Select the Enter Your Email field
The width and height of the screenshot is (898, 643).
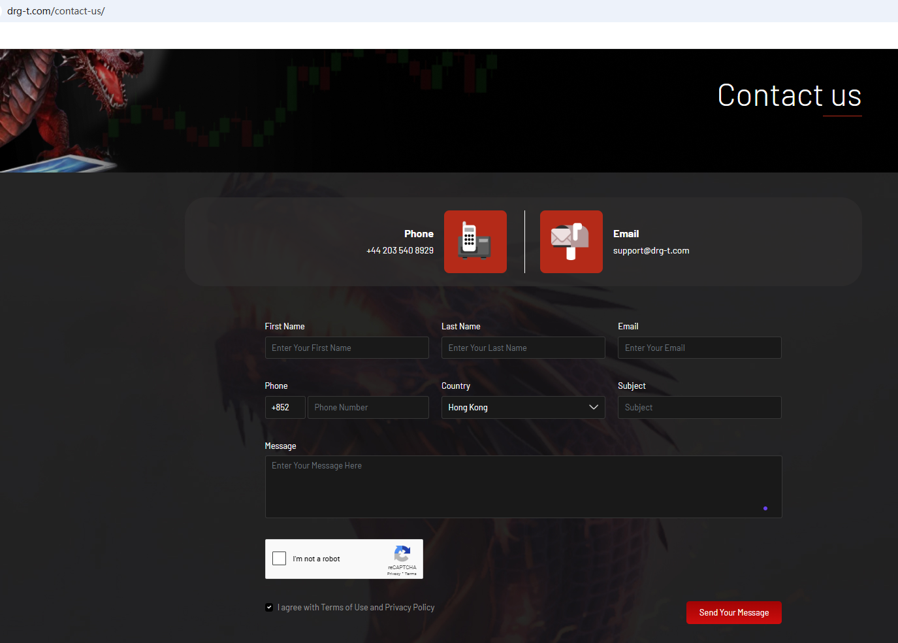[699, 348]
